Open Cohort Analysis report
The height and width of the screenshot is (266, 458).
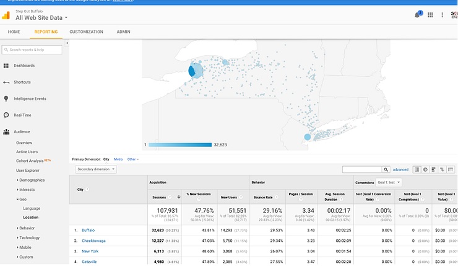pos(30,161)
